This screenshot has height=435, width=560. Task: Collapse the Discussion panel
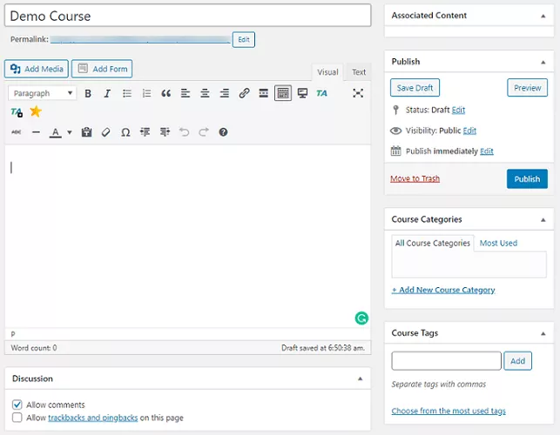click(361, 379)
